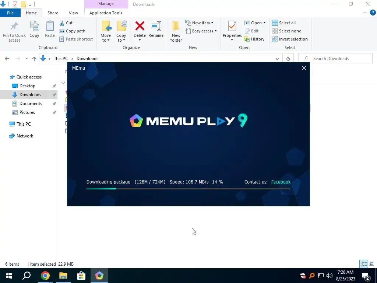The height and width of the screenshot is (283, 377).
Task: Click Edit in the Open group
Action: pos(251,31)
